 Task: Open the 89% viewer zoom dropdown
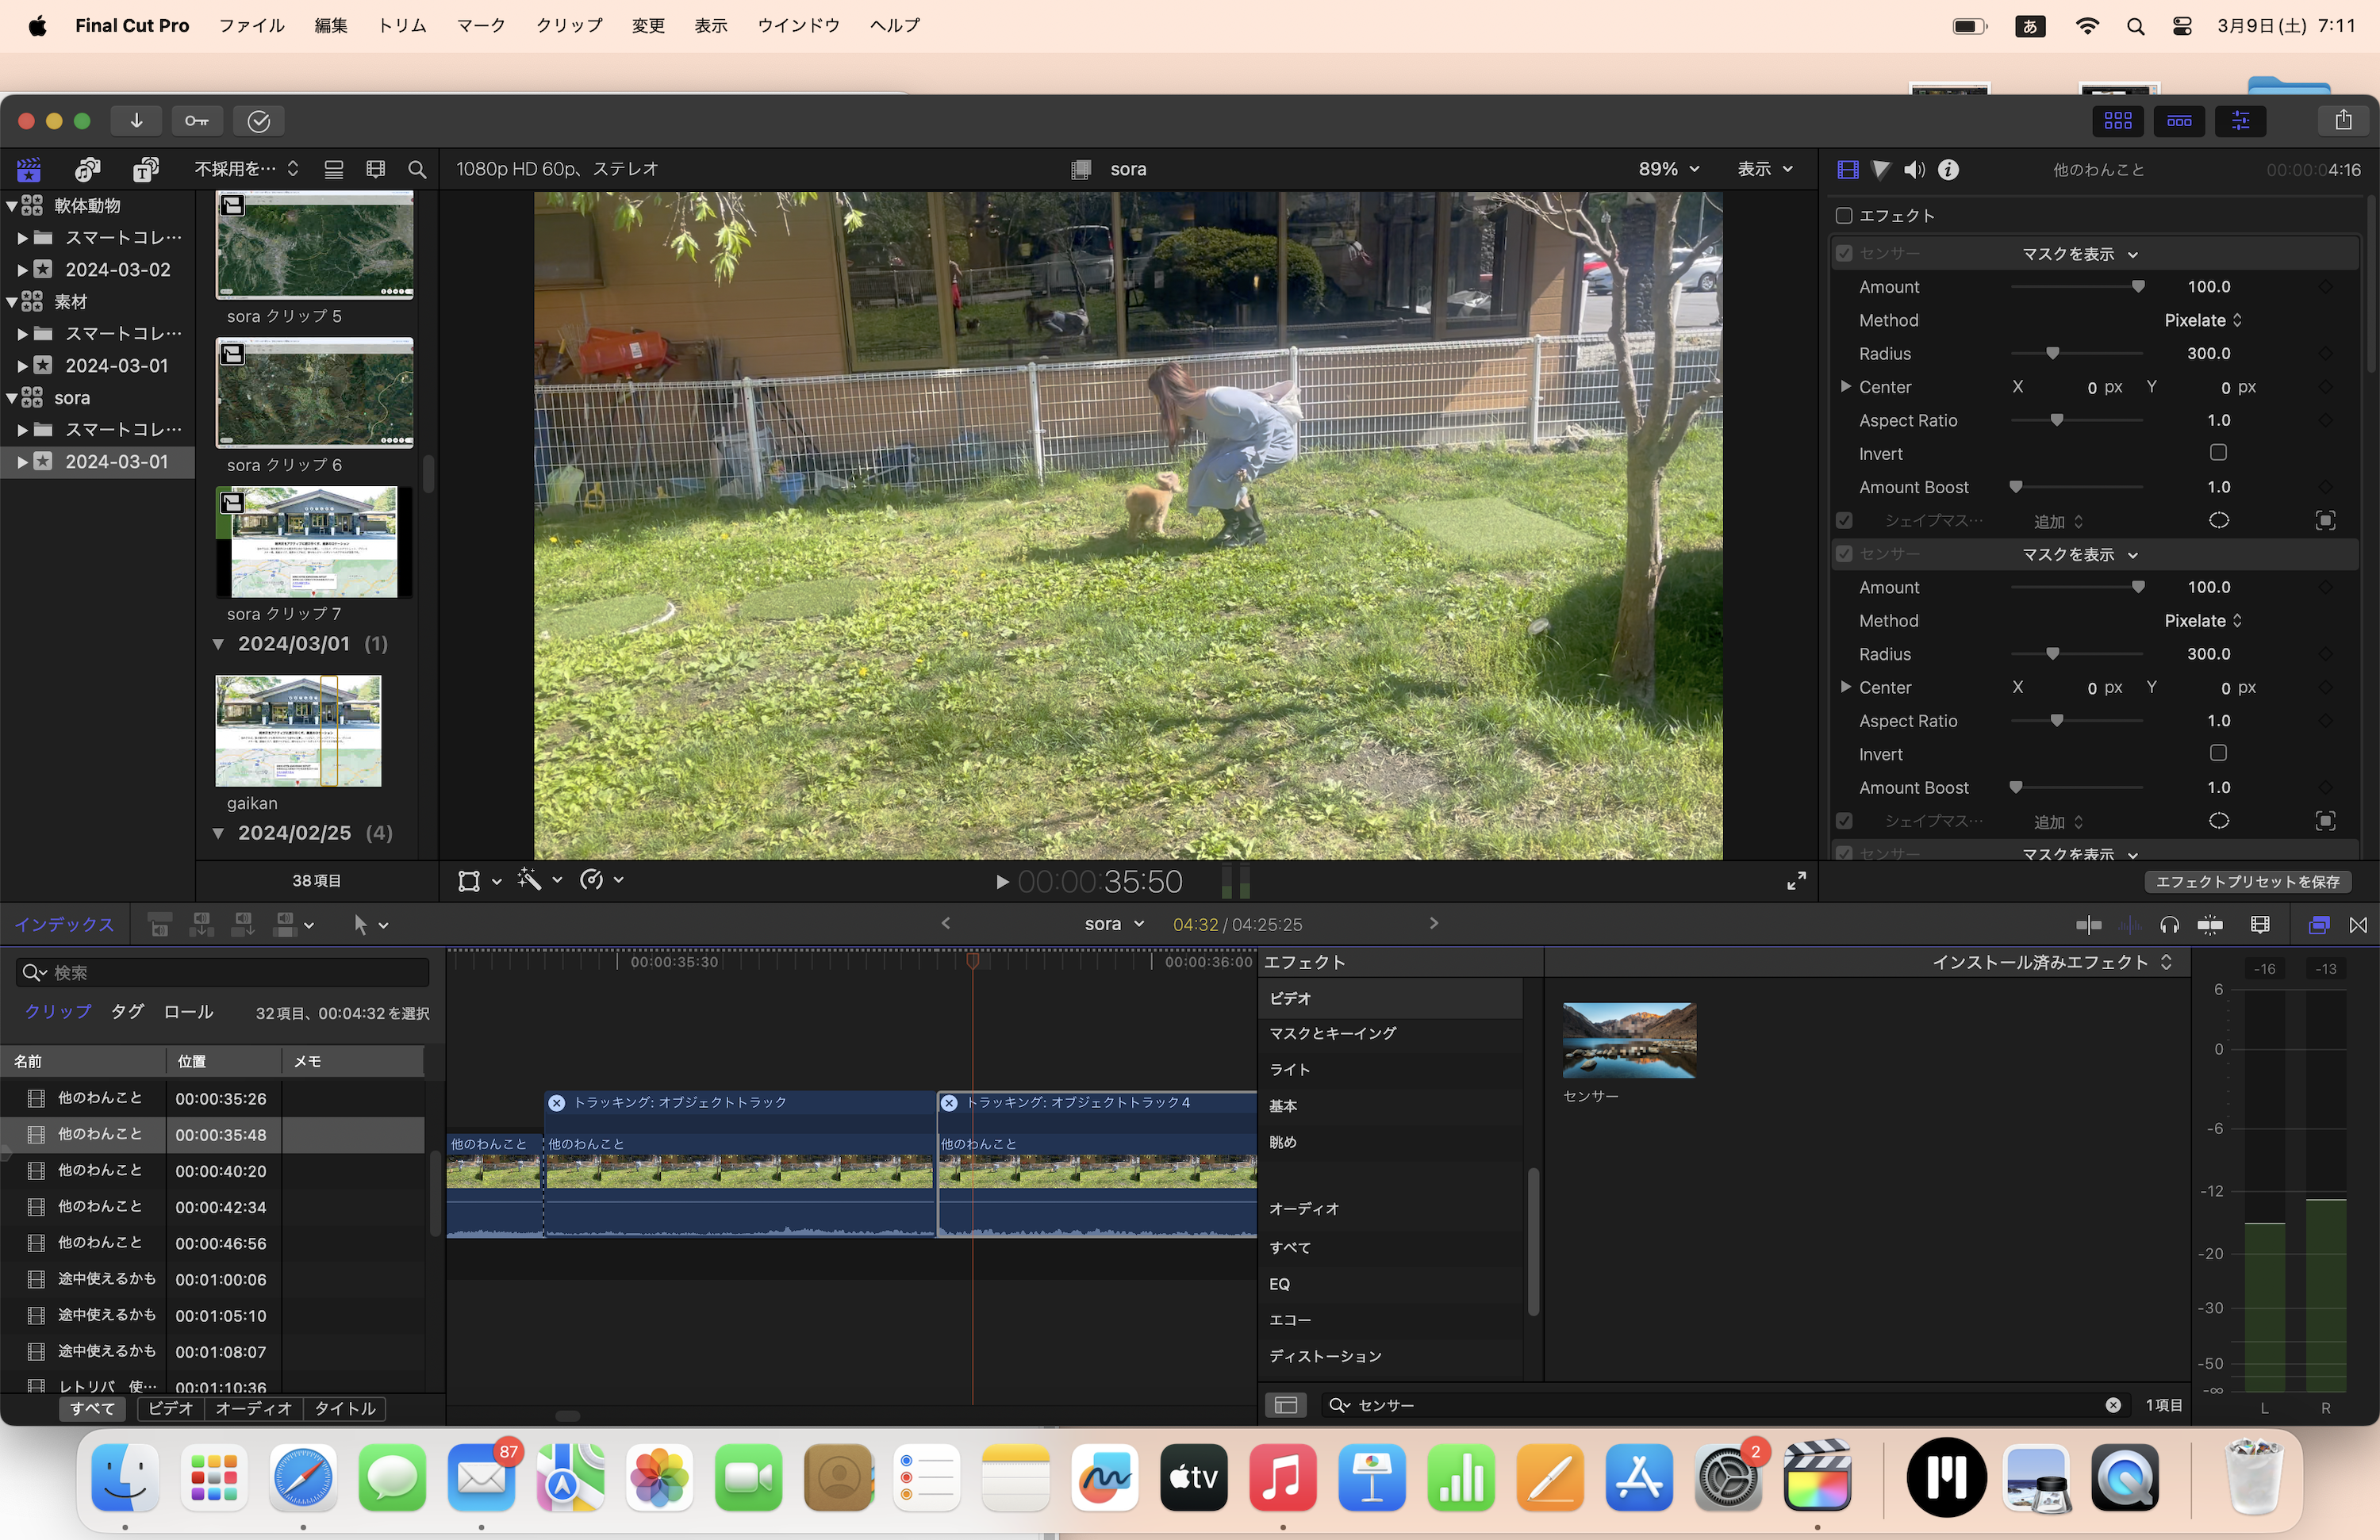1668,169
